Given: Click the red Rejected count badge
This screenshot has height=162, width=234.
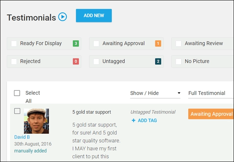Looking at the screenshot, I should click(x=76, y=61).
